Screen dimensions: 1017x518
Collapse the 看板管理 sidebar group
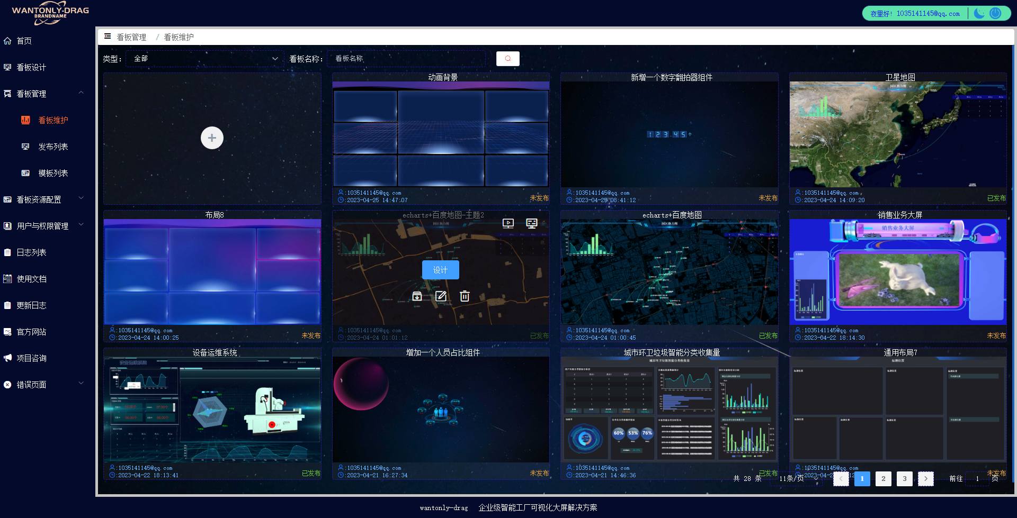click(x=48, y=94)
